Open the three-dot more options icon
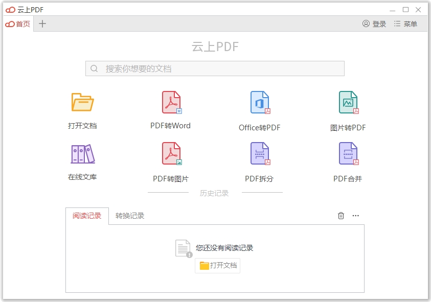Screen dimensions: 431x302 coord(356,216)
